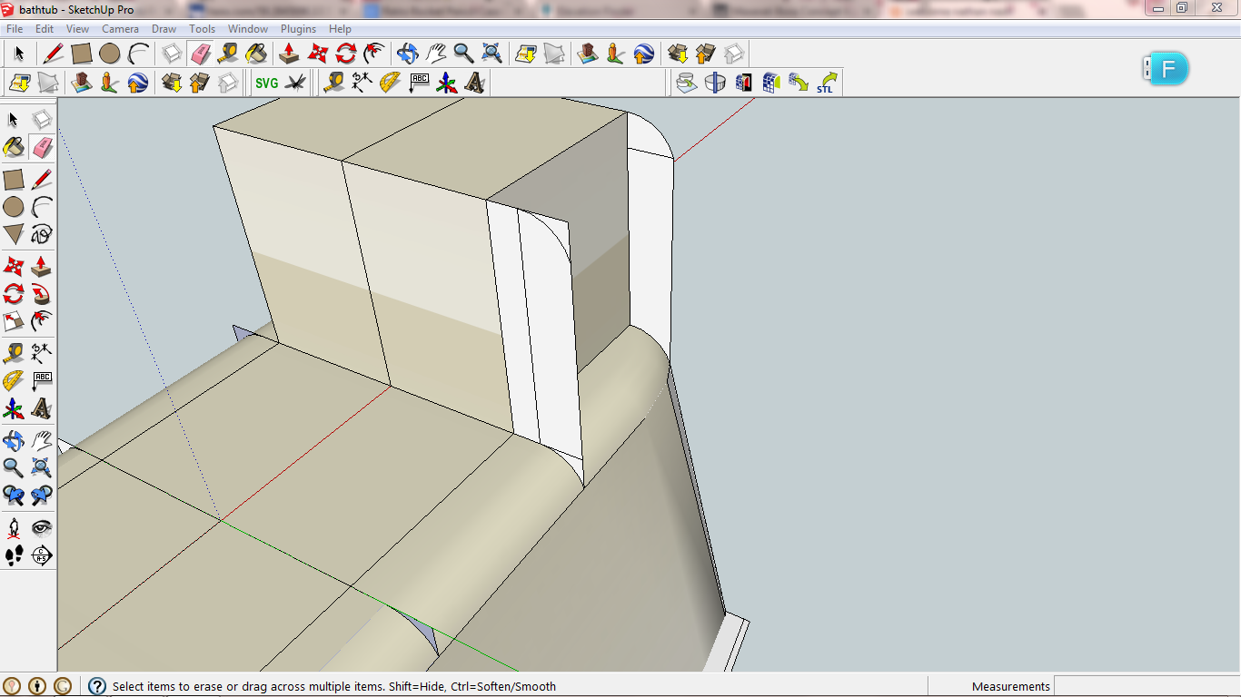Select the Orbit tool in left toolbar
This screenshot has height=697, width=1241.
pyautogui.click(x=14, y=440)
